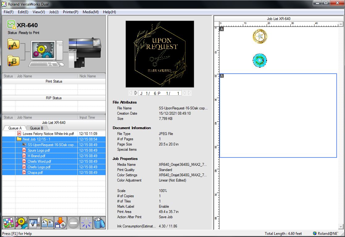
Task: Switch to the Queue B tab
Action: click(36, 128)
